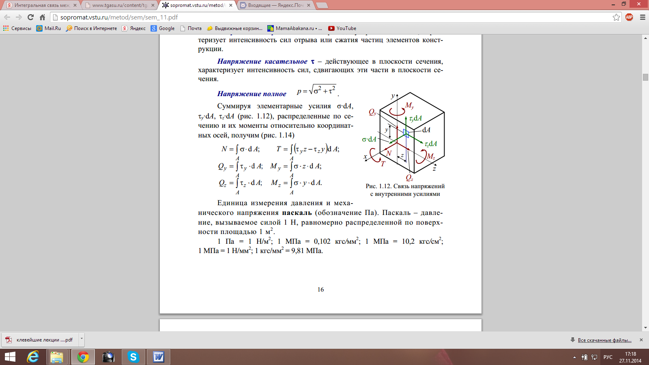This screenshot has width=649, height=365.
Task: Open Microsoft Word from taskbar
Action: 159,357
